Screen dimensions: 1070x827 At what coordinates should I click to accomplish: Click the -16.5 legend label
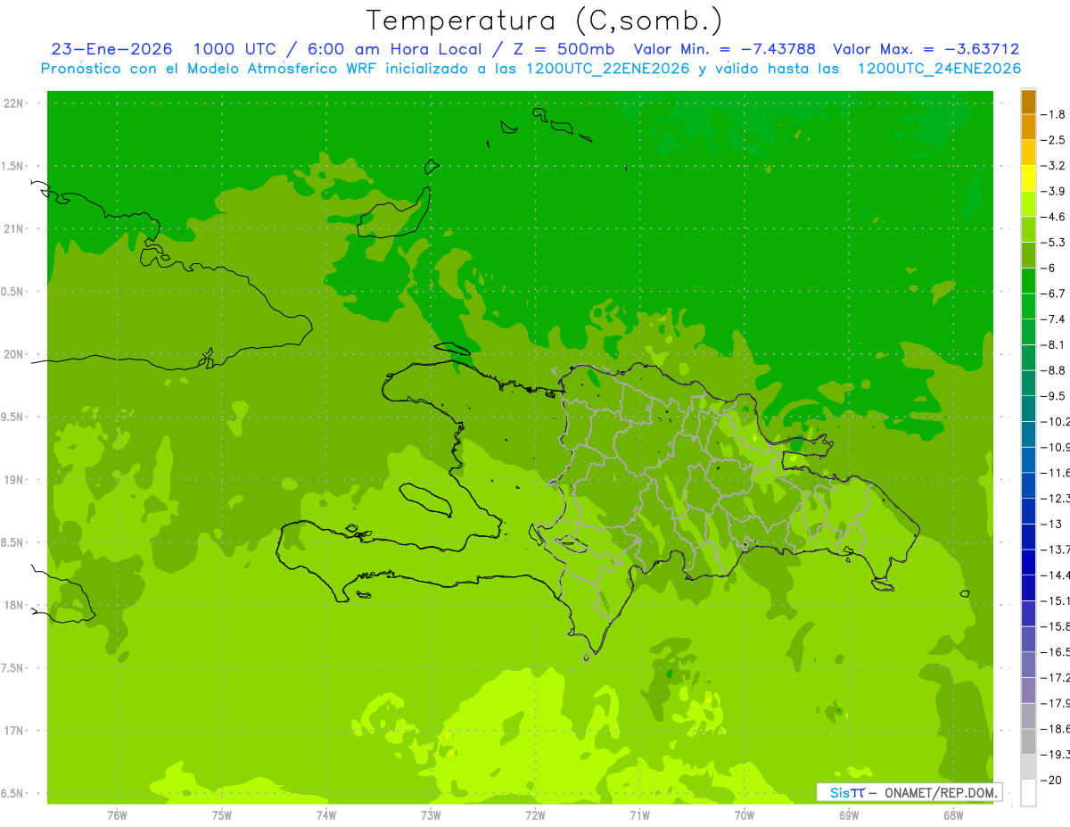[x=1057, y=652]
